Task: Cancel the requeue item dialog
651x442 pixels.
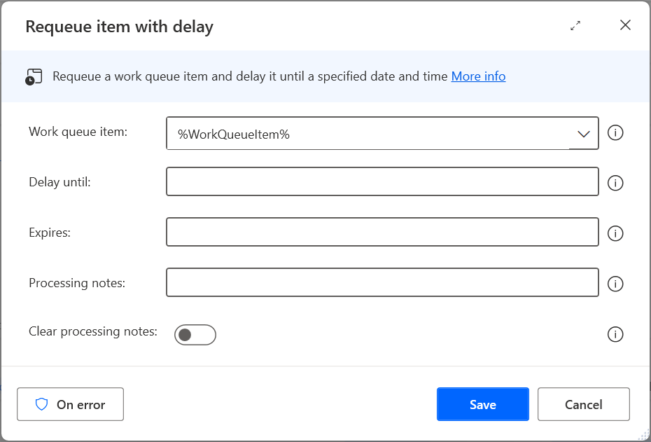Action: pyautogui.click(x=583, y=404)
